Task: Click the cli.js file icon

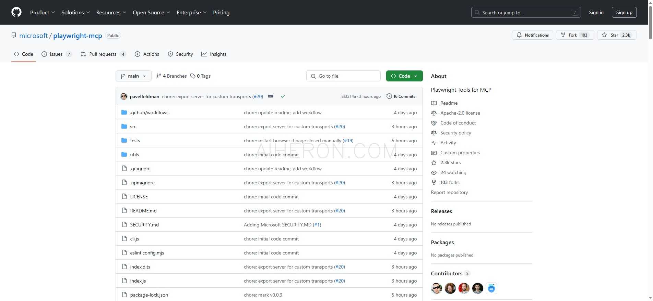Action: pos(124,239)
